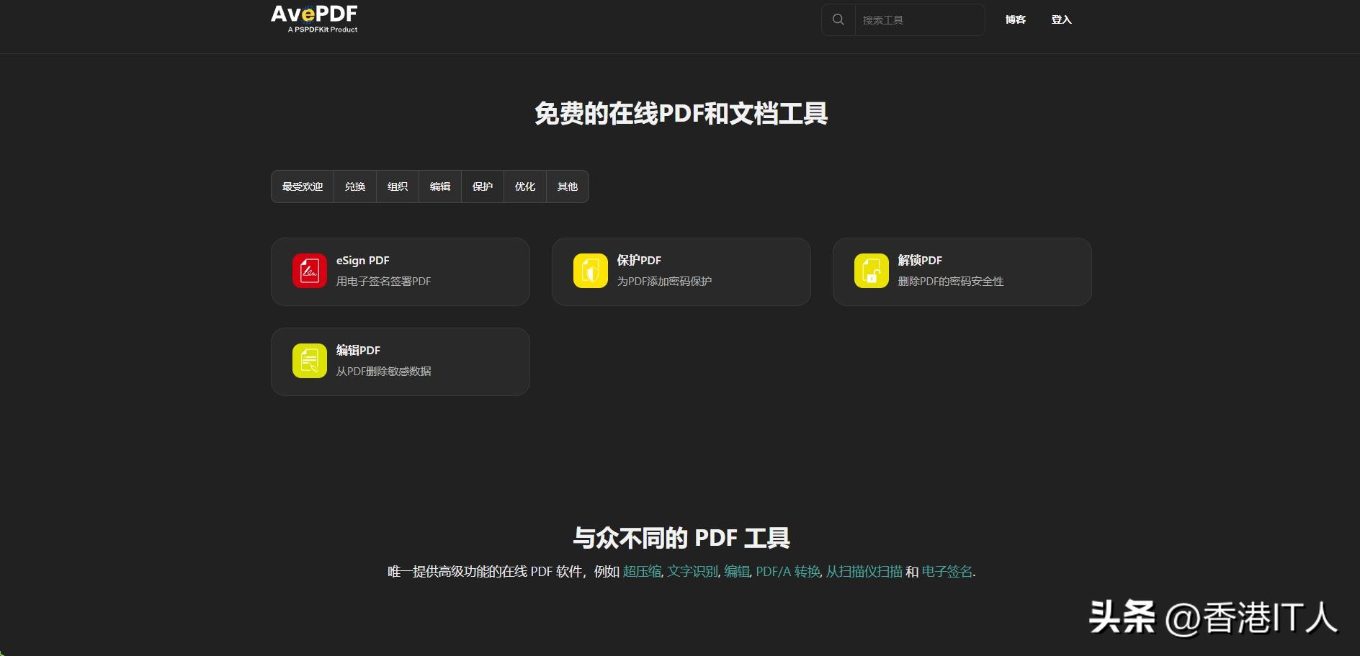Click the AvePDF logo

(x=314, y=19)
